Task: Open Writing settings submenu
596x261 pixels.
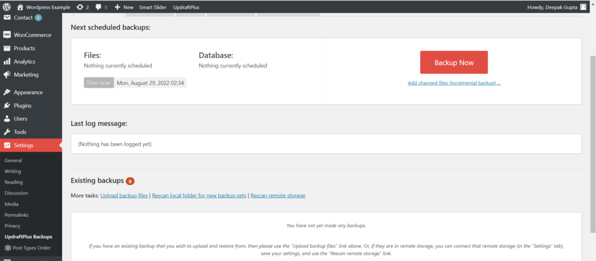Action: coord(13,171)
